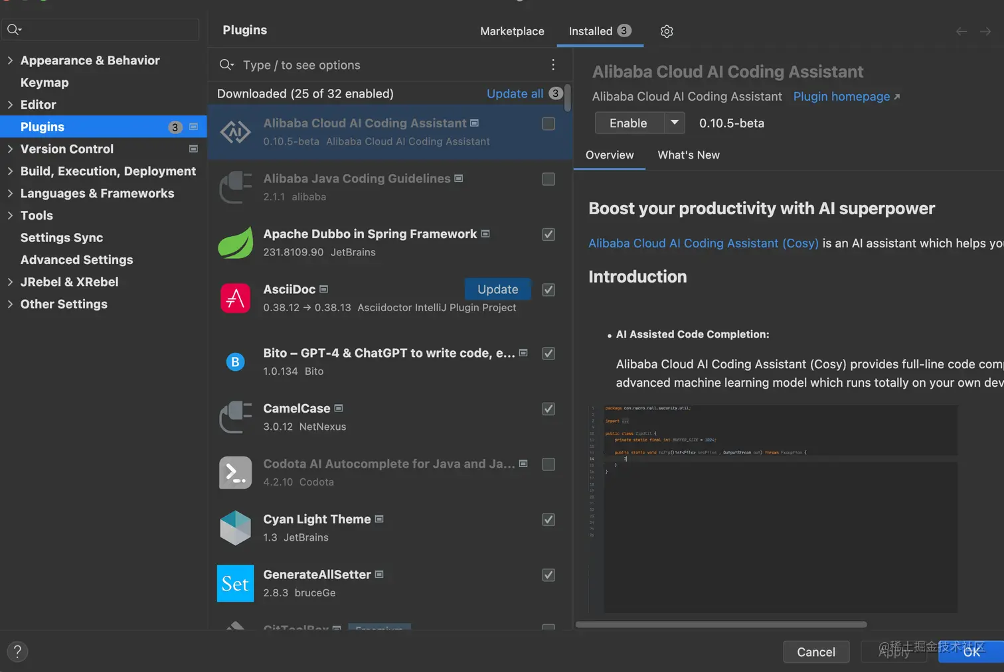Navigate back with the left arrow
Screen dimensions: 1004x672
point(961,31)
